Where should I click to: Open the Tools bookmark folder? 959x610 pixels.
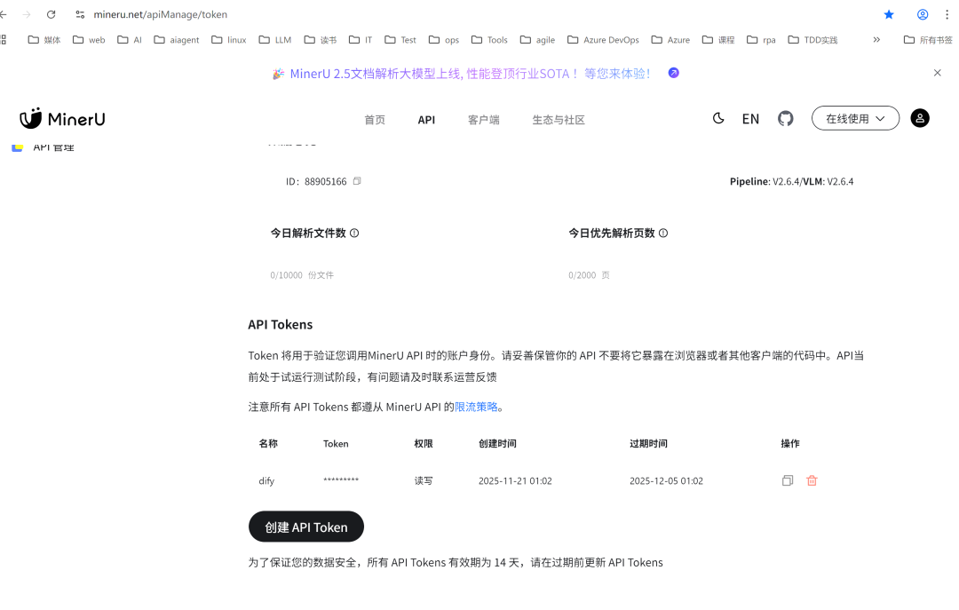[x=489, y=40]
